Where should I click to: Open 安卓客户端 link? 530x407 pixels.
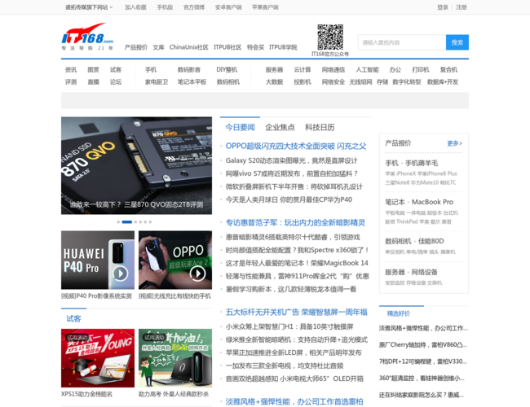pos(228,7)
